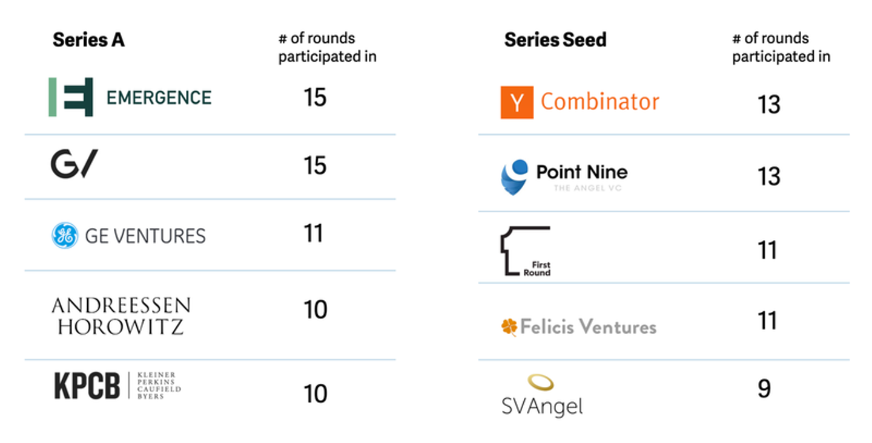Click the GE Ventures round emblem
Image resolution: width=872 pixels, height=443 pixels.
pos(65,236)
